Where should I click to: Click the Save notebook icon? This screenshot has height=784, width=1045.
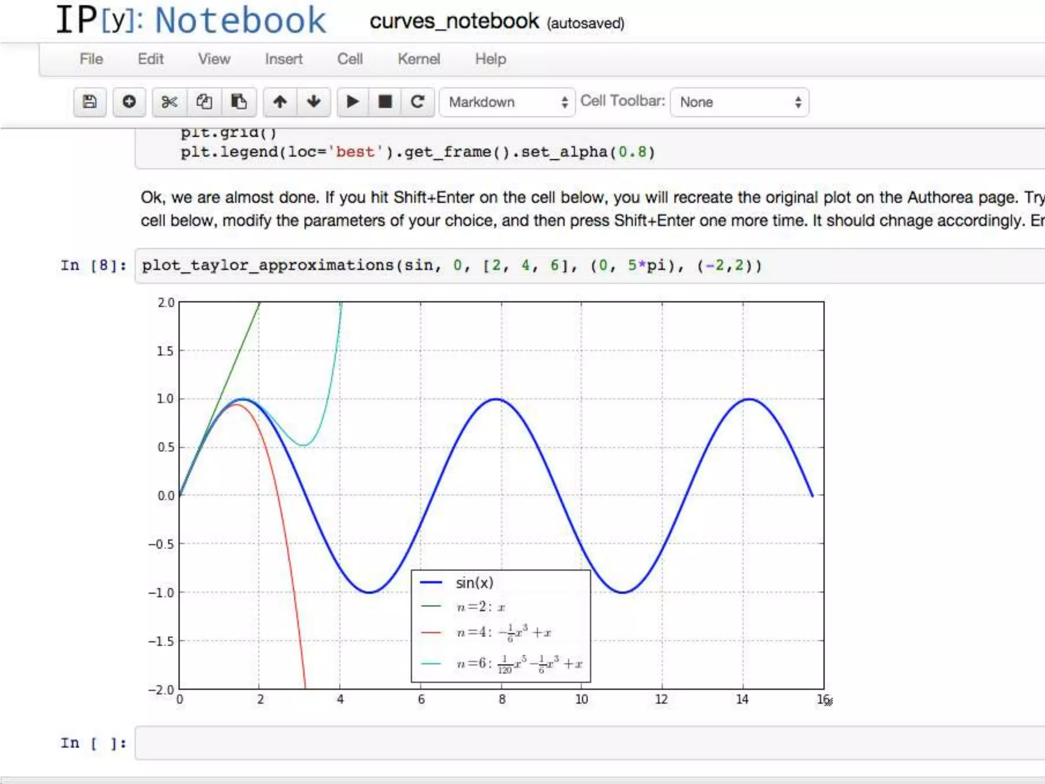click(89, 102)
